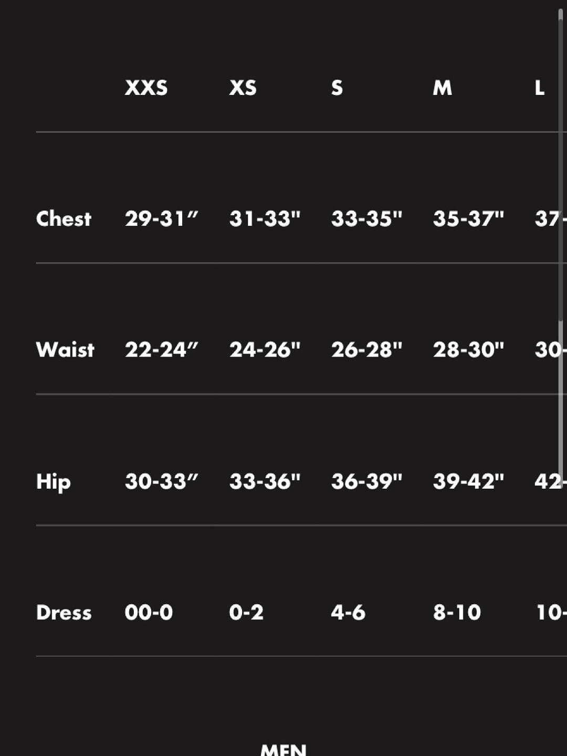
Task: Click the L size column header
Action: (539, 88)
